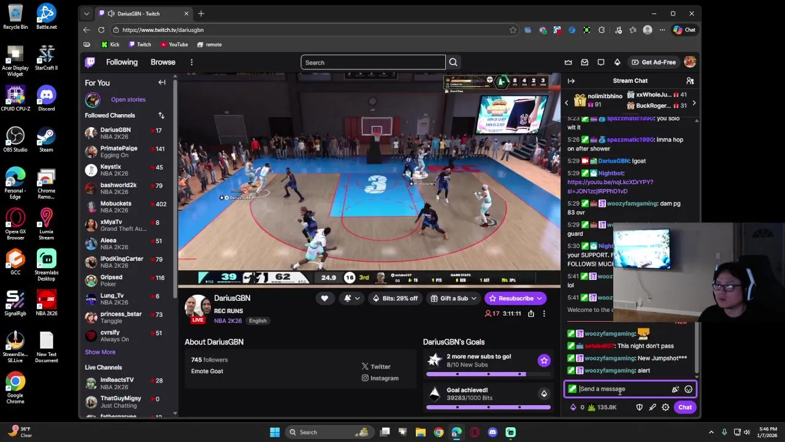
Task: Open the browser tab list chevron
Action: click(86, 14)
